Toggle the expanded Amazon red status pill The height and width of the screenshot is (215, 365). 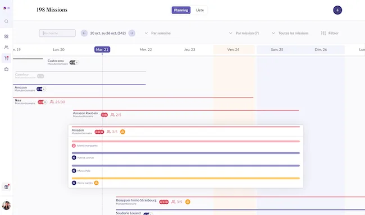99,132
